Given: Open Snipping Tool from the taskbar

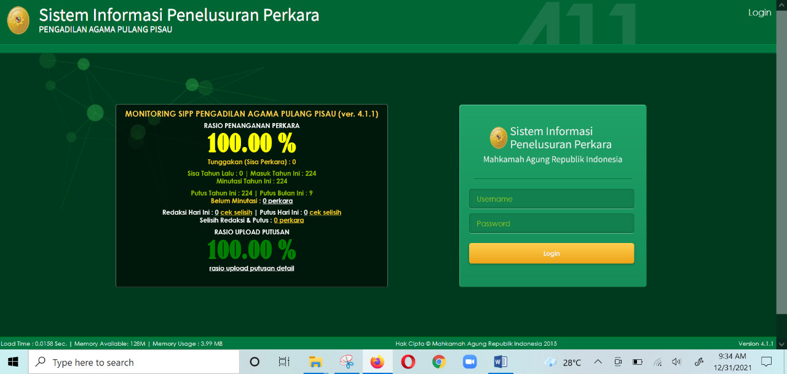Looking at the screenshot, I should pos(346,362).
